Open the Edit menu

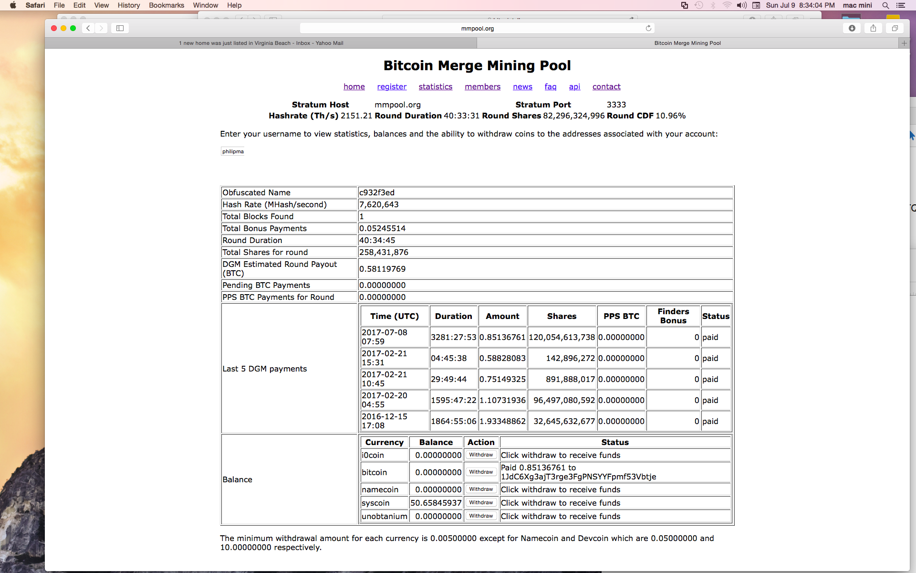pos(79,5)
